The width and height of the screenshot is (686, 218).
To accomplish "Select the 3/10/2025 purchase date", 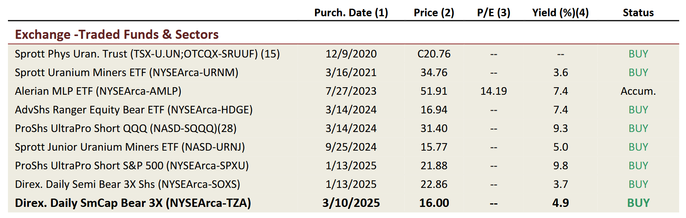I will pos(351,203).
